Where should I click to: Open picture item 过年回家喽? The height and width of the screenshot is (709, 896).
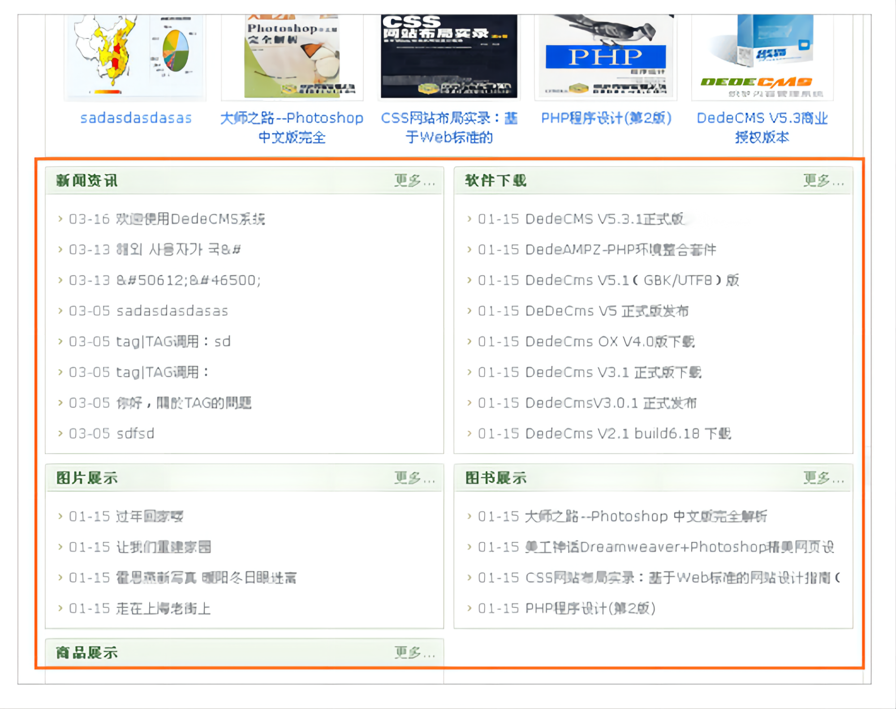pos(150,516)
